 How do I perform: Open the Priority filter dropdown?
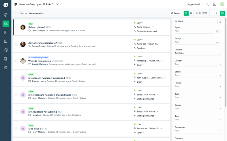[x=198, y=86]
